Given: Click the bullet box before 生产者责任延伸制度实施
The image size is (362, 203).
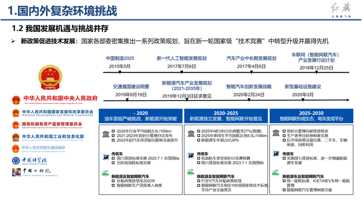Looking at the screenshot, I should tap(284, 136).
